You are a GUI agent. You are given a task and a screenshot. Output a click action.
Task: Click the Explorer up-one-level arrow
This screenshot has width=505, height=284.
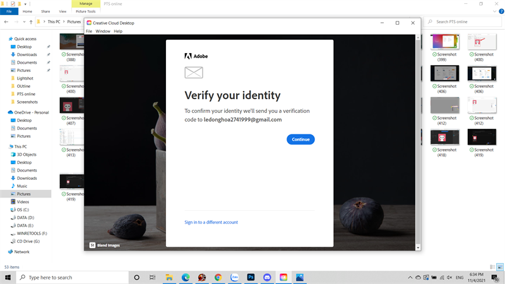(31, 22)
